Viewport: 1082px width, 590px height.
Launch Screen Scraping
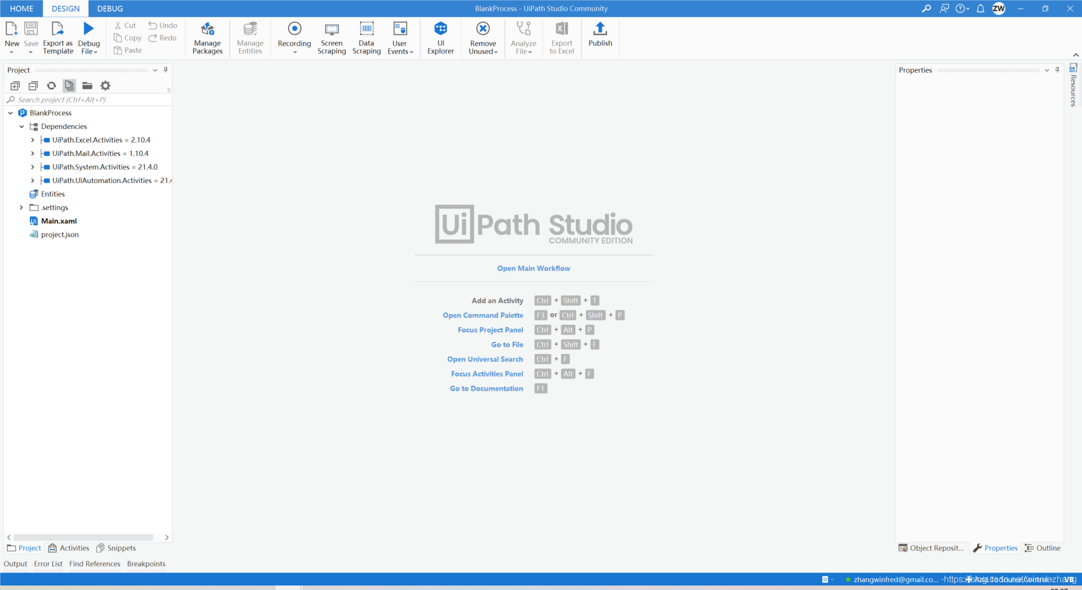tap(331, 38)
